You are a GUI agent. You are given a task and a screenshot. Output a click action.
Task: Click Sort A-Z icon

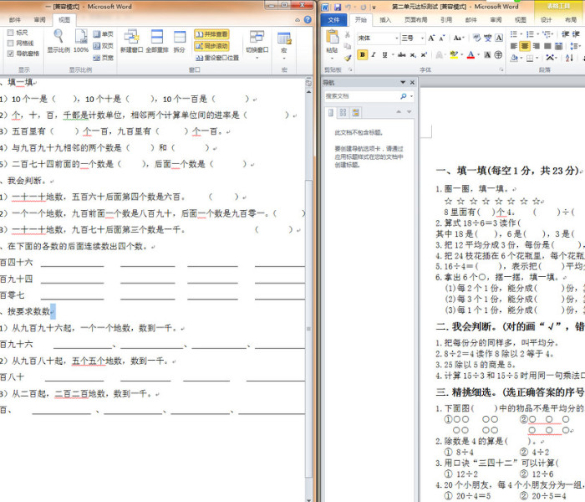click(569, 58)
